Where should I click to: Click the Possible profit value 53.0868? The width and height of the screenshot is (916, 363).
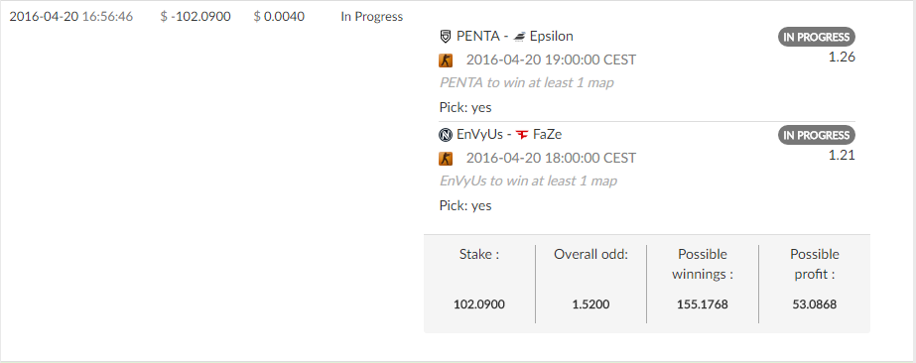pyautogui.click(x=815, y=304)
